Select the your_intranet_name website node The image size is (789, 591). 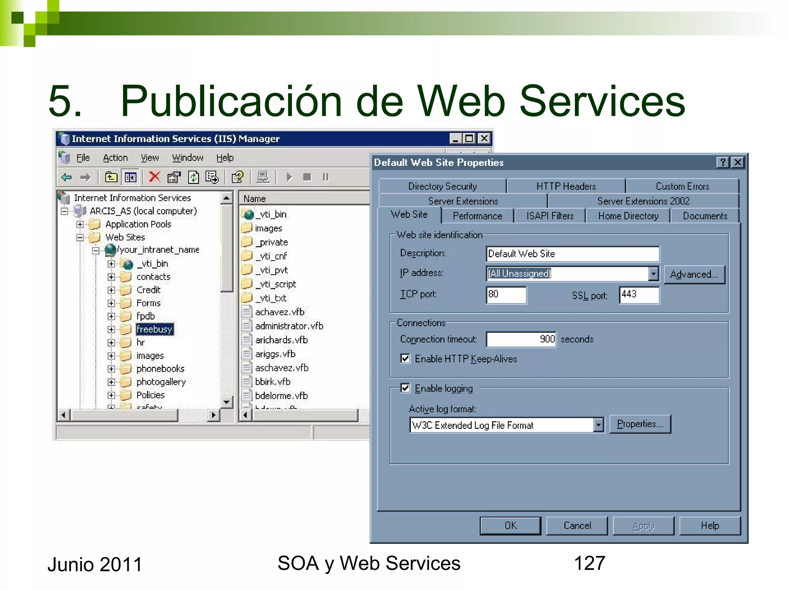click(158, 250)
